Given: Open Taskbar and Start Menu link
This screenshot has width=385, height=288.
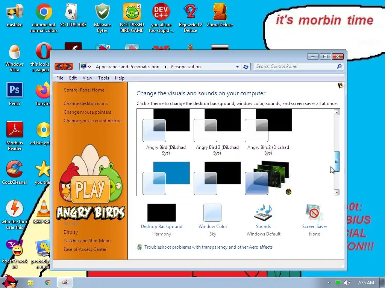Looking at the screenshot, I should coord(87,241).
